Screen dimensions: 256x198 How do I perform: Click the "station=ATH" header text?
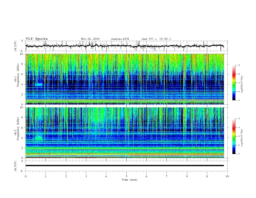(120, 39)
